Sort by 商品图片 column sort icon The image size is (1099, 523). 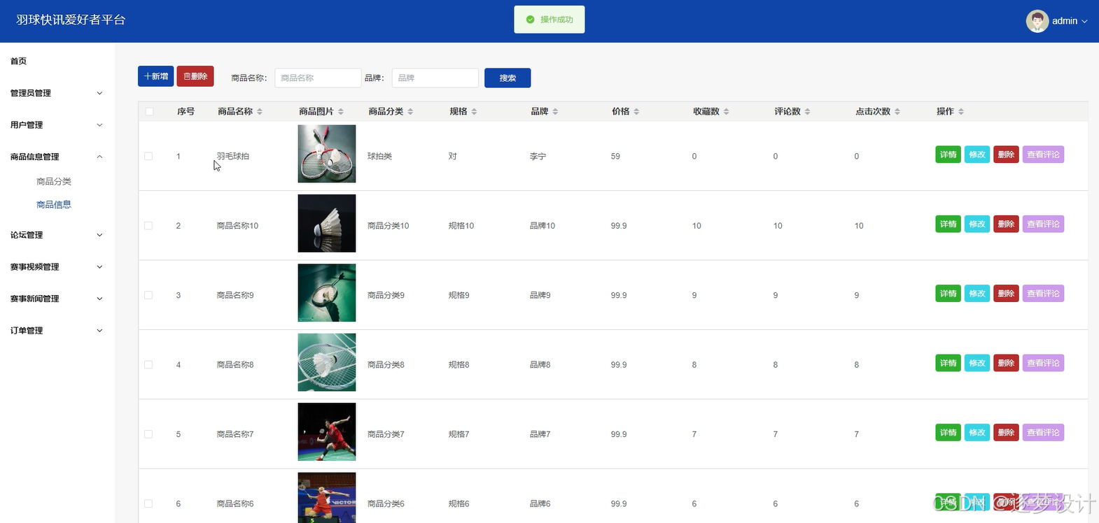point(341,112)
